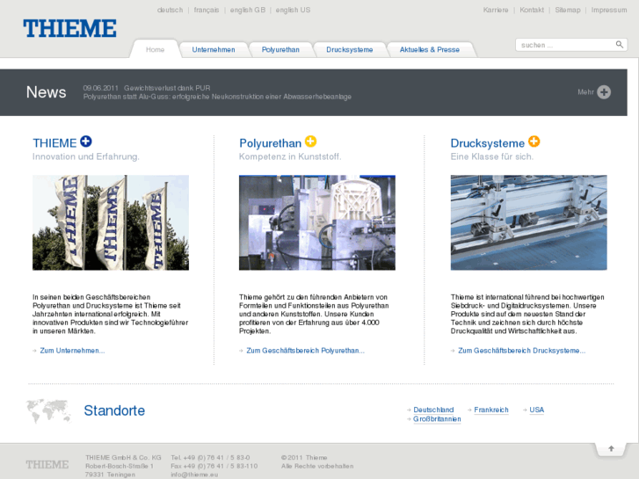This screenshot has width=639, height=479.
Task: Open the Karriere link
Action: pos(496,10)
